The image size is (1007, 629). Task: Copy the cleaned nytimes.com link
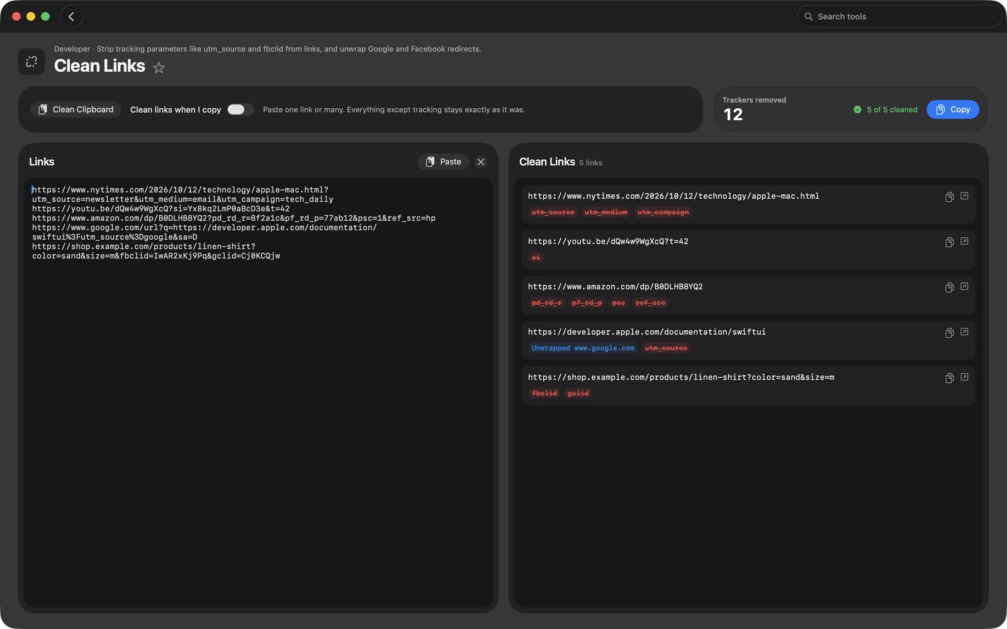pyautogui.click(x=949, y=196)
